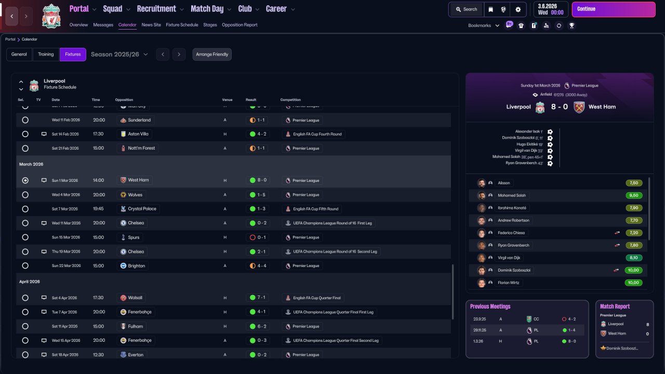Click the TV icon on the West Ham row
The image size is (665, 374).
(x=44, y=180)
